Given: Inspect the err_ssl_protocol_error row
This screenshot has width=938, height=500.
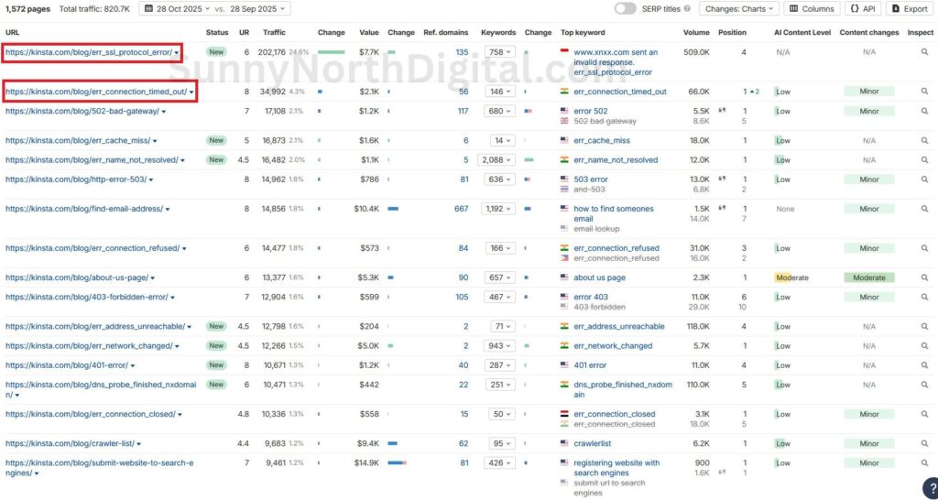Looking at the screenshot, I should [924, 52].
